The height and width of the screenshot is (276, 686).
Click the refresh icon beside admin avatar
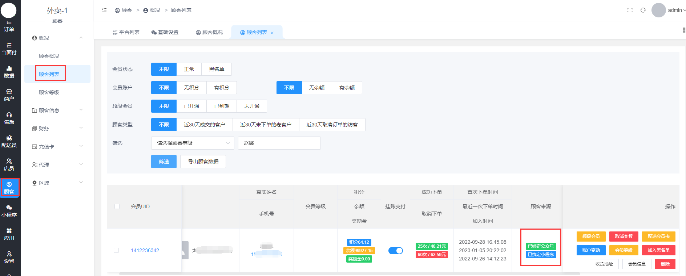point(643,10)
